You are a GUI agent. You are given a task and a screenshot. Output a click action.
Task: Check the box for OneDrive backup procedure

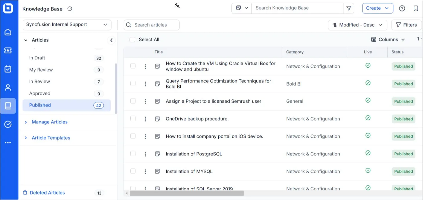[x=133, y=118]
